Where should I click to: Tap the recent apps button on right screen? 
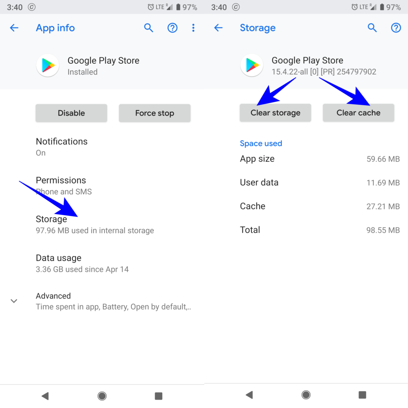[x=362, y=395]
